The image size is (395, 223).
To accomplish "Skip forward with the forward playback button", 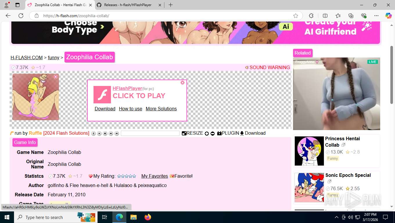I will (x=116, y=134).
